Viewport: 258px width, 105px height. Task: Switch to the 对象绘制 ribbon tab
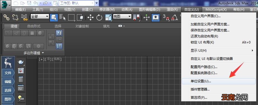point(82,26)
